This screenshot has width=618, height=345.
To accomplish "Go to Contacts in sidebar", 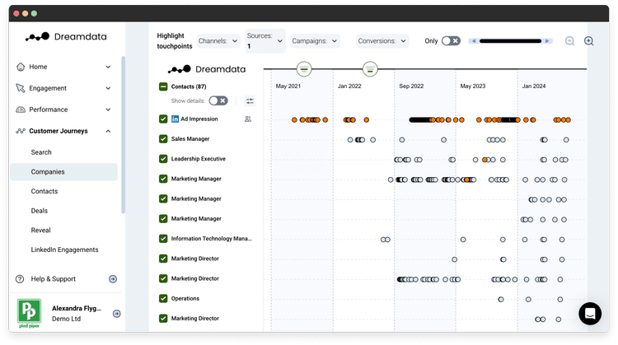I will coord(44,191).
